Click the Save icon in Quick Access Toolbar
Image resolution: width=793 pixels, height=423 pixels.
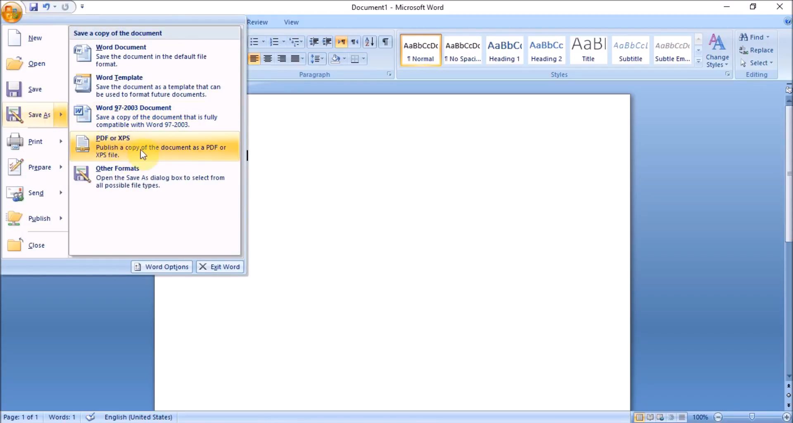34,7
